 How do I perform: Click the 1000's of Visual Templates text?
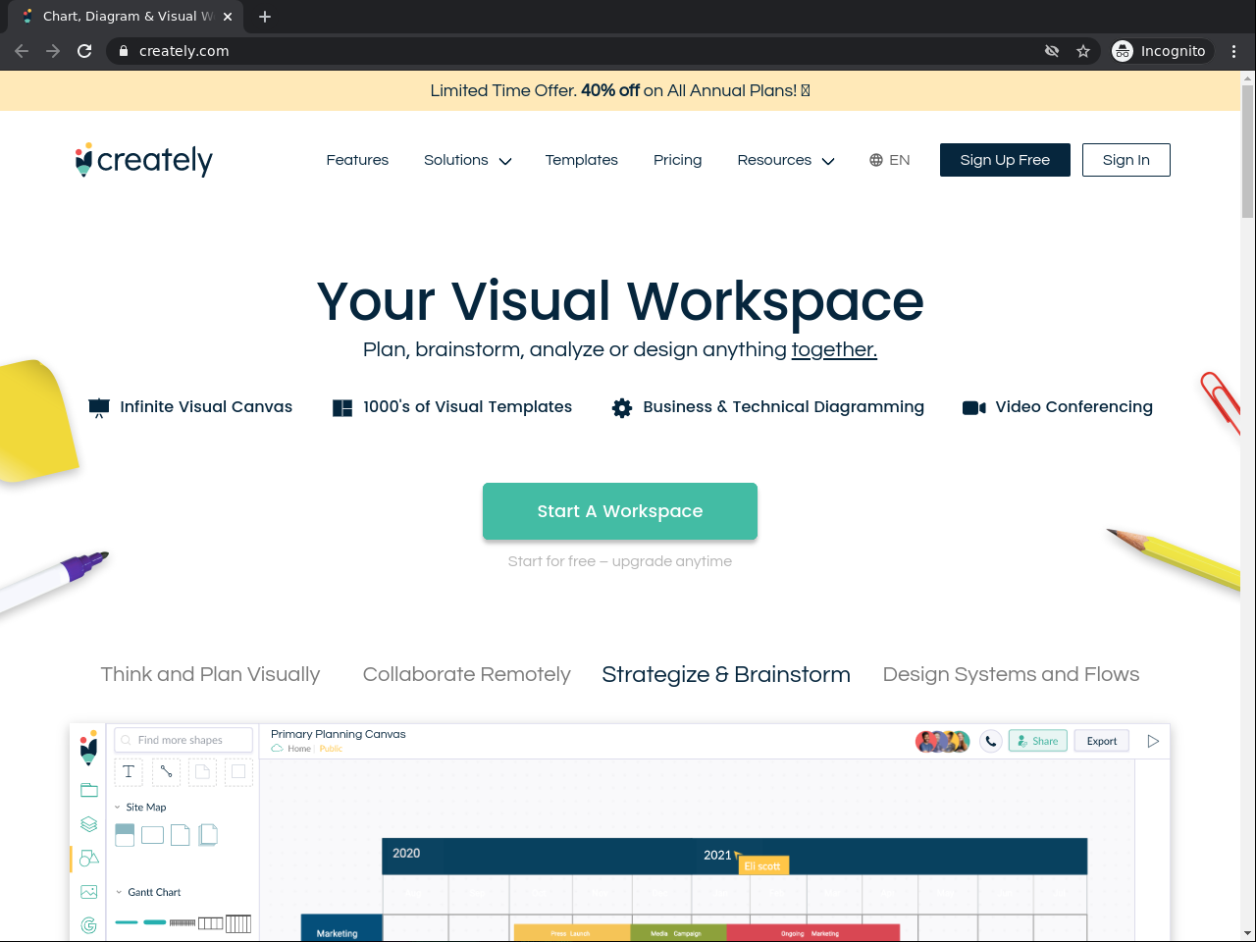tap(467, 407)
